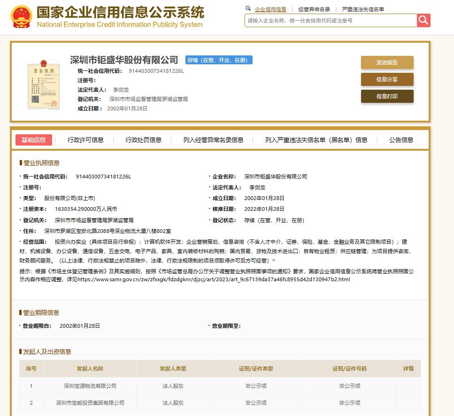Click legal representative 李剑龙 in license info
Screen dimensions: 454x416
[257, 188]
